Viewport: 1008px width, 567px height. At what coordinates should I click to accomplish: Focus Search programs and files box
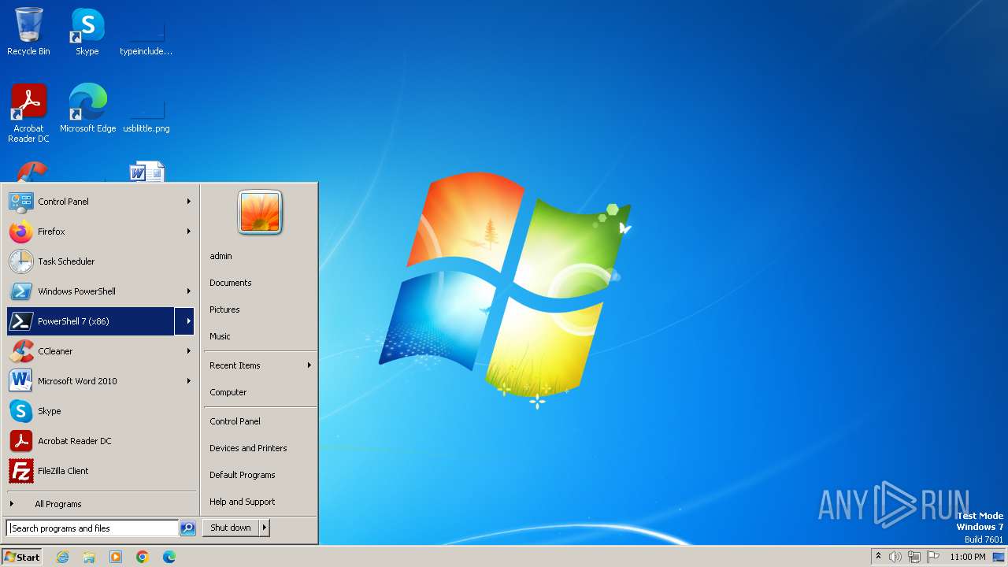tap(92, 528)
